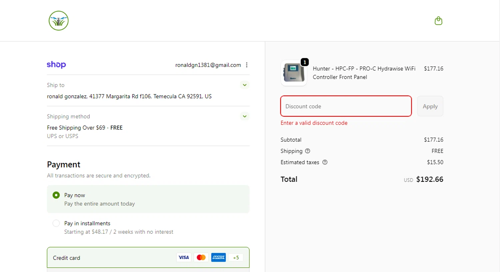The image size is (500, 272).
Task: Click the Ship to address text
Action: (x=129, y=96)
